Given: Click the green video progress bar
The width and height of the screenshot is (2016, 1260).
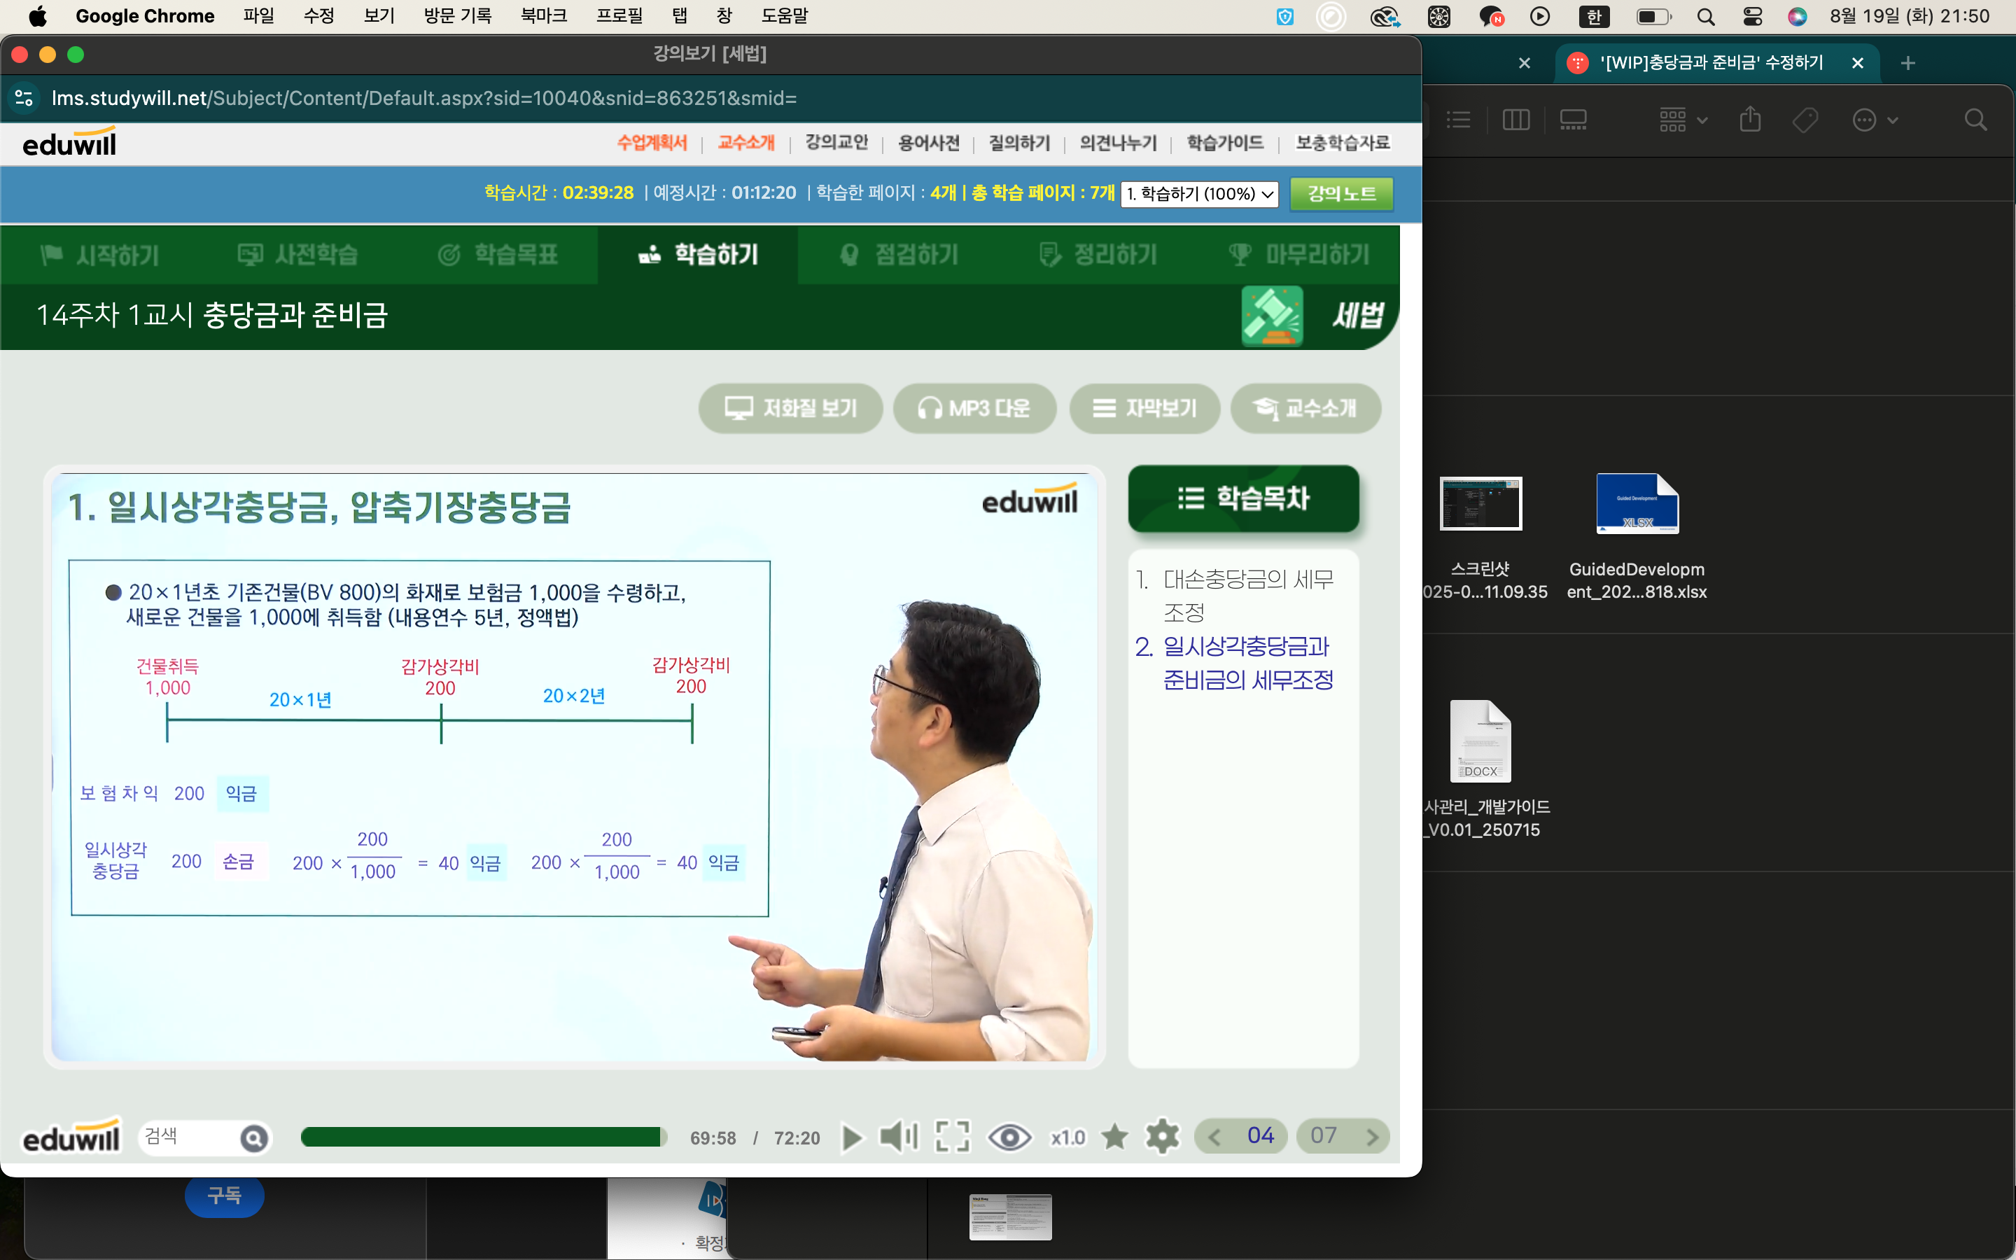Looking at the screenshot, I should 483,1137.
